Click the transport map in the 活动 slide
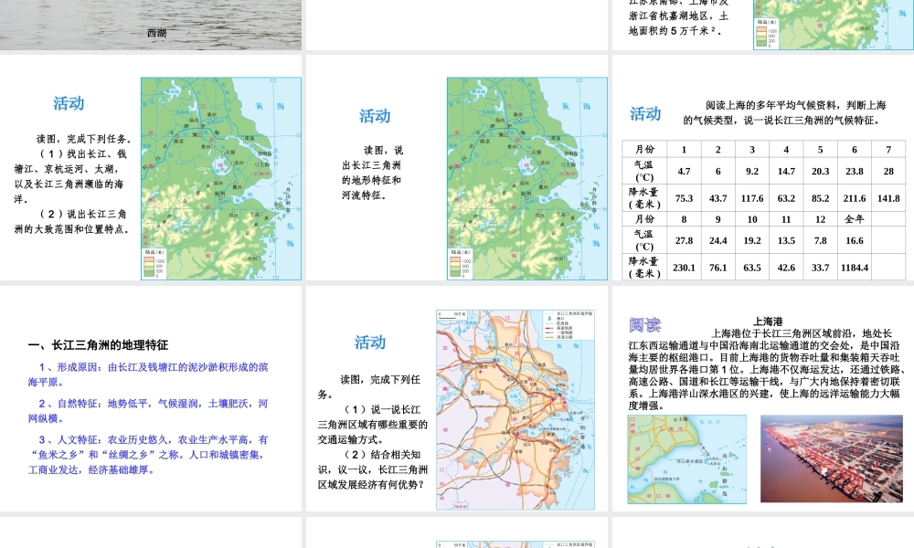914x548 pixels. 515,410
